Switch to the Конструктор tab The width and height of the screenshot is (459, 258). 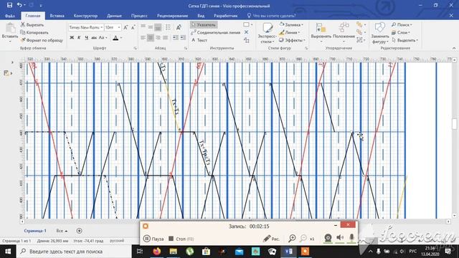pyautogui.click(x=85, y=16)
